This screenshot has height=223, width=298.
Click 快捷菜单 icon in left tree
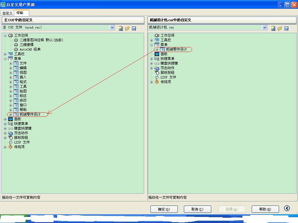10,124
